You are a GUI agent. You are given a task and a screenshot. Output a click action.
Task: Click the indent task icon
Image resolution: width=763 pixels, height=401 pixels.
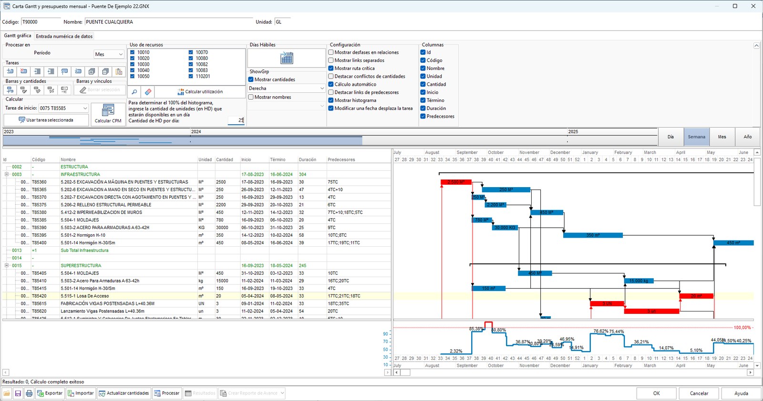pyautogui.click(x=37, y=71)
